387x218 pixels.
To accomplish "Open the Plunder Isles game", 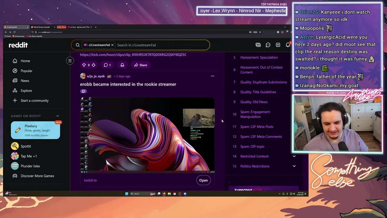I will 26,166.
